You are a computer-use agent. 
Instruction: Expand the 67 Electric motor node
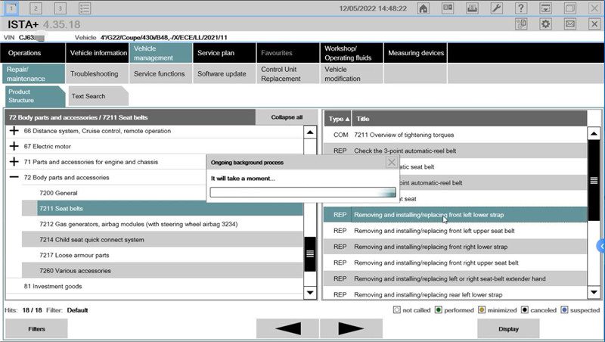(x=14, y=146)
